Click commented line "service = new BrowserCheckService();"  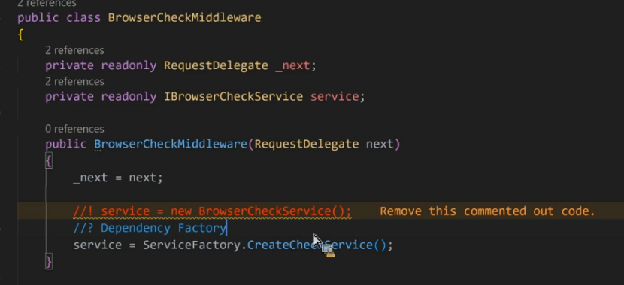click(213, 211)
